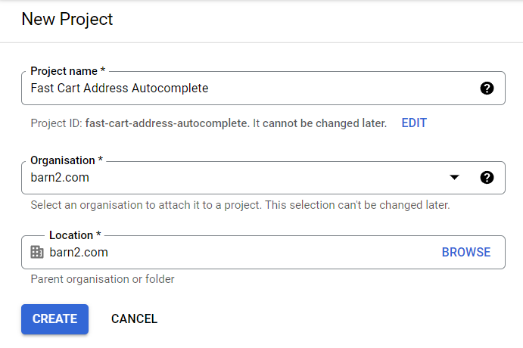The height and width of the screenshot is (348, 523).
Task: Click the EDIT link for Project ID
Action: tap(414, 123)
